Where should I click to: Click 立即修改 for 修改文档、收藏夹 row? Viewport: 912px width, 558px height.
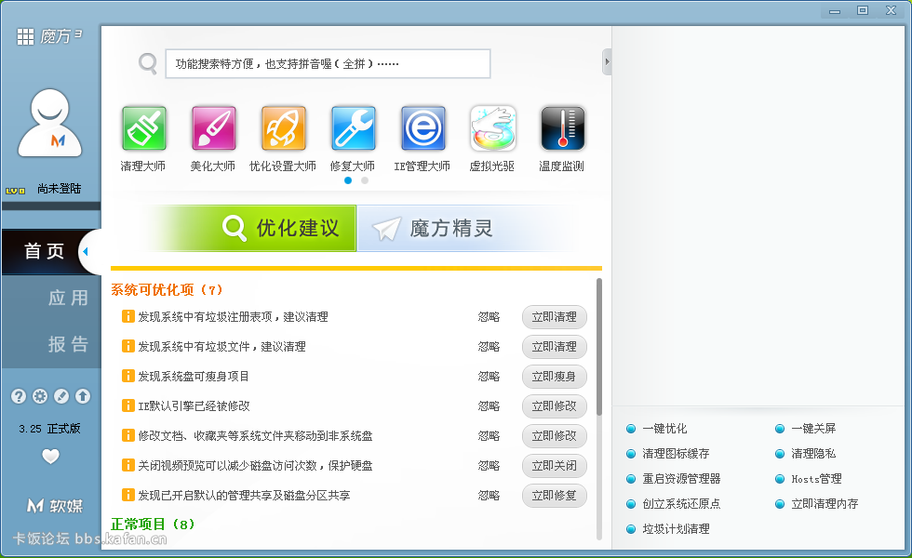tap(555, 435)
